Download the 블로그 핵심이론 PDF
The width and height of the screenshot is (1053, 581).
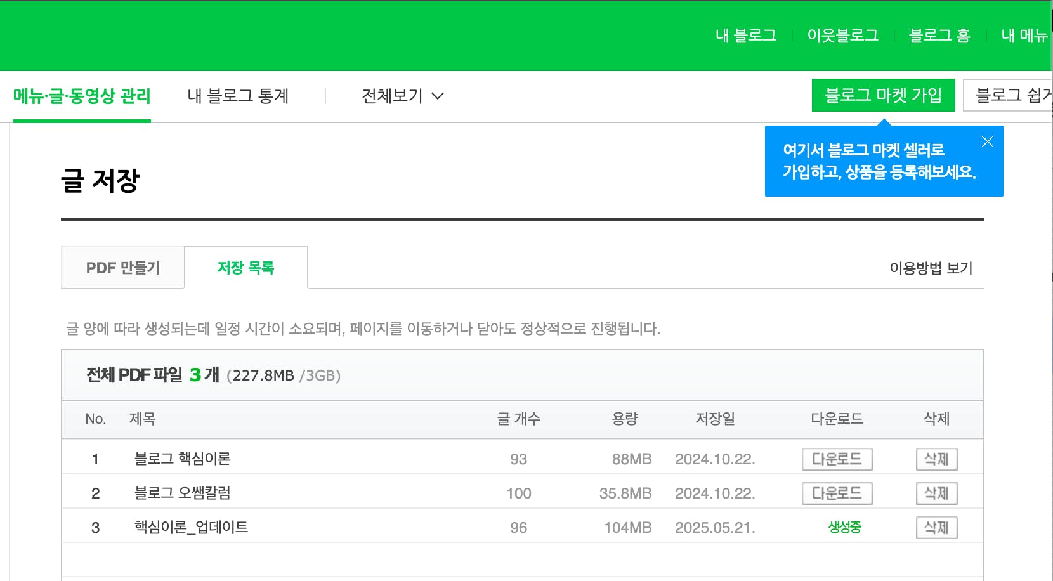tap(837, 459)
